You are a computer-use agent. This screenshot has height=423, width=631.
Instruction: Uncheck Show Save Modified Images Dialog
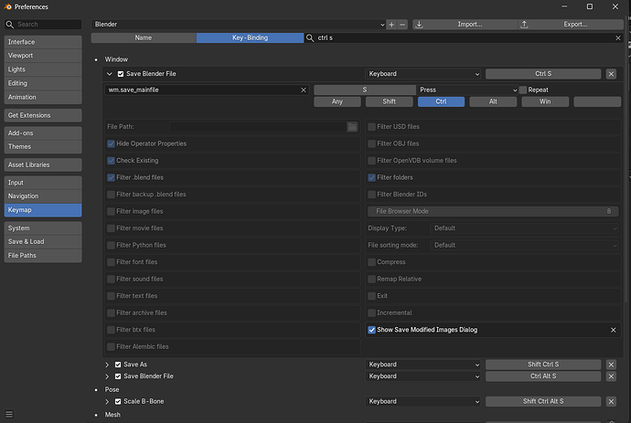(371, 330)
